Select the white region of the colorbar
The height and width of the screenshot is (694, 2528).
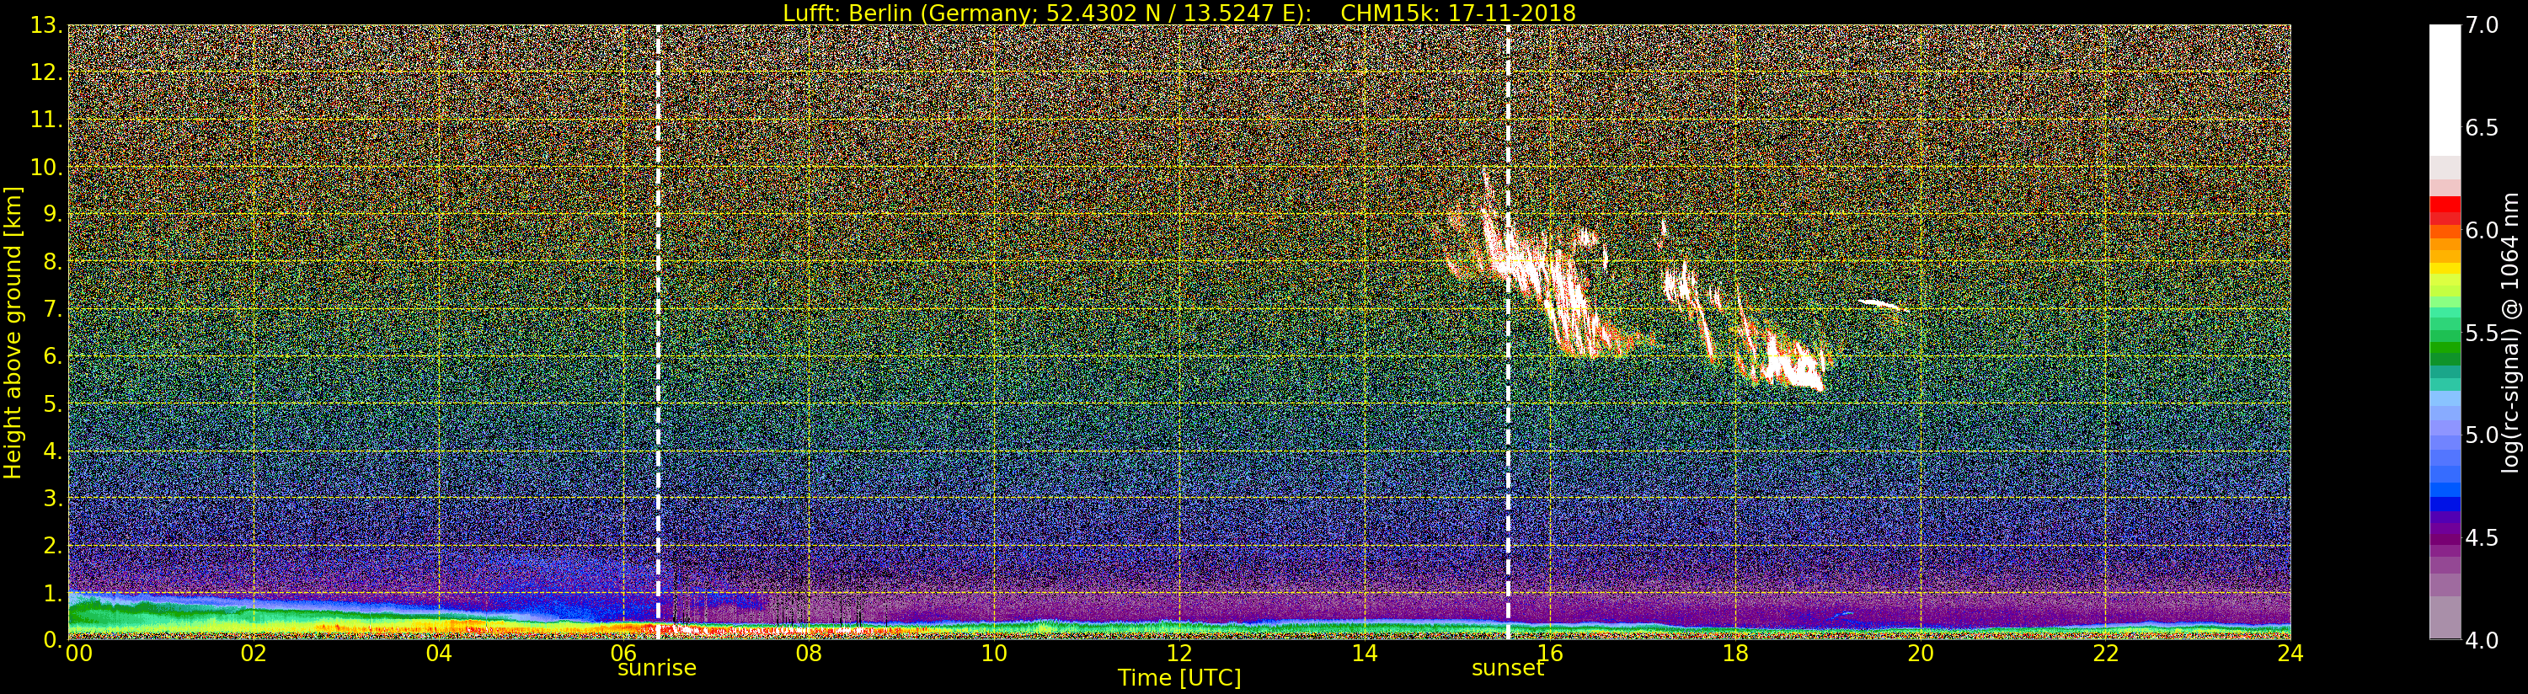[x=2444, y=88]
